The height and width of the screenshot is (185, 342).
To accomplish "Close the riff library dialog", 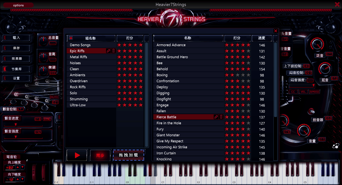I will pyautogui.click(x=276, y=31).
